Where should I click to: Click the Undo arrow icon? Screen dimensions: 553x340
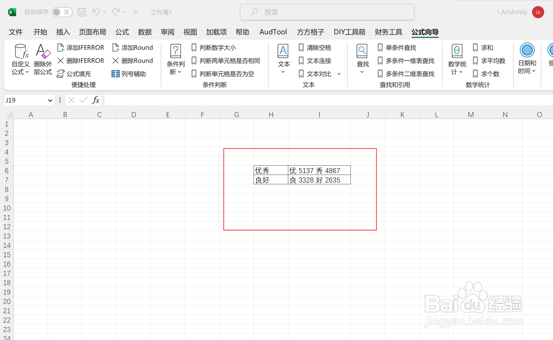(96, 12)
